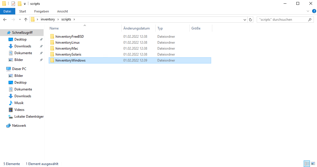The width and height of the screenshot is (317, 167).
Task: Click the back navigation arrow
Action: click(5, 20)
